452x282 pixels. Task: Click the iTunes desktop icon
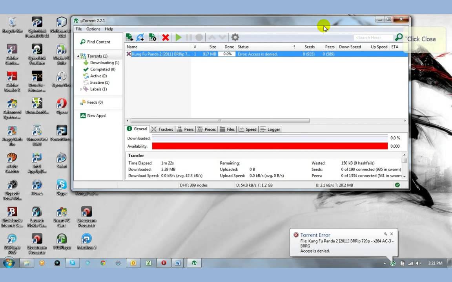point(37,188)
